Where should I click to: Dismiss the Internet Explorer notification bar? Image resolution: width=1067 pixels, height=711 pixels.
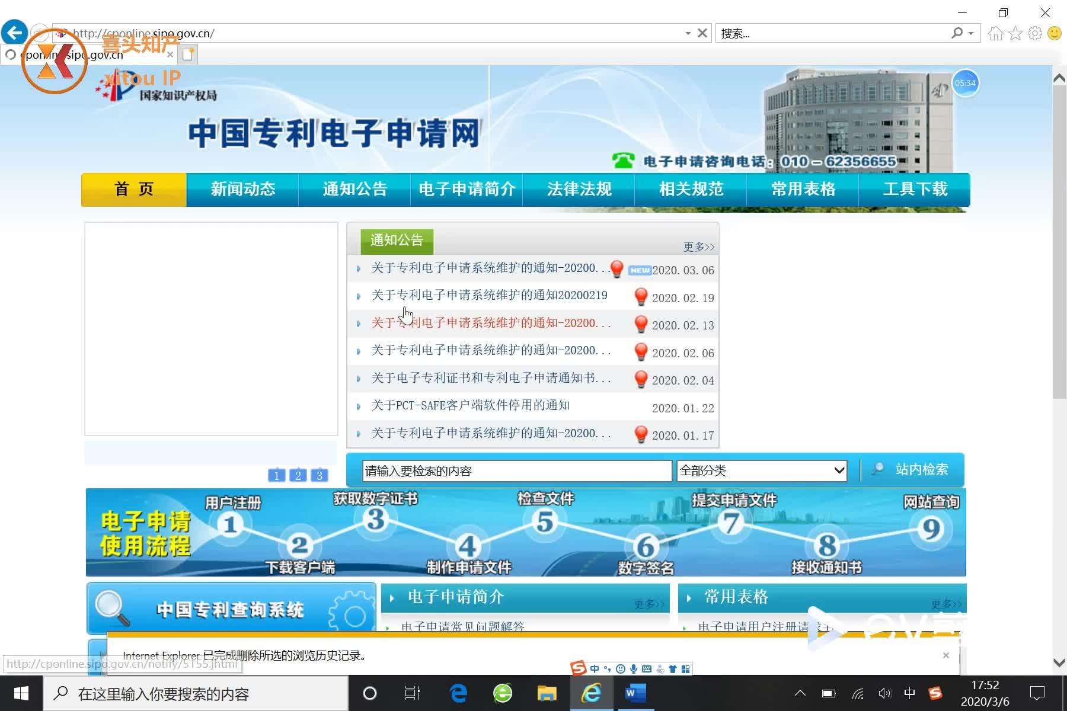point(946,655)
